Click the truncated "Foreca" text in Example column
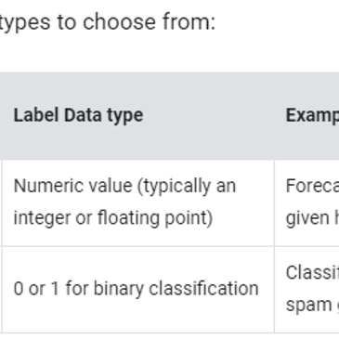Viewport: 339px width, 339px height. [x=312, y=186]
